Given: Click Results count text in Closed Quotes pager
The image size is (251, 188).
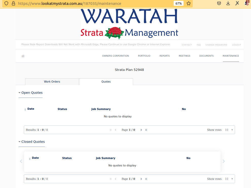Looking at the screenshot, I should coord(37,179).
